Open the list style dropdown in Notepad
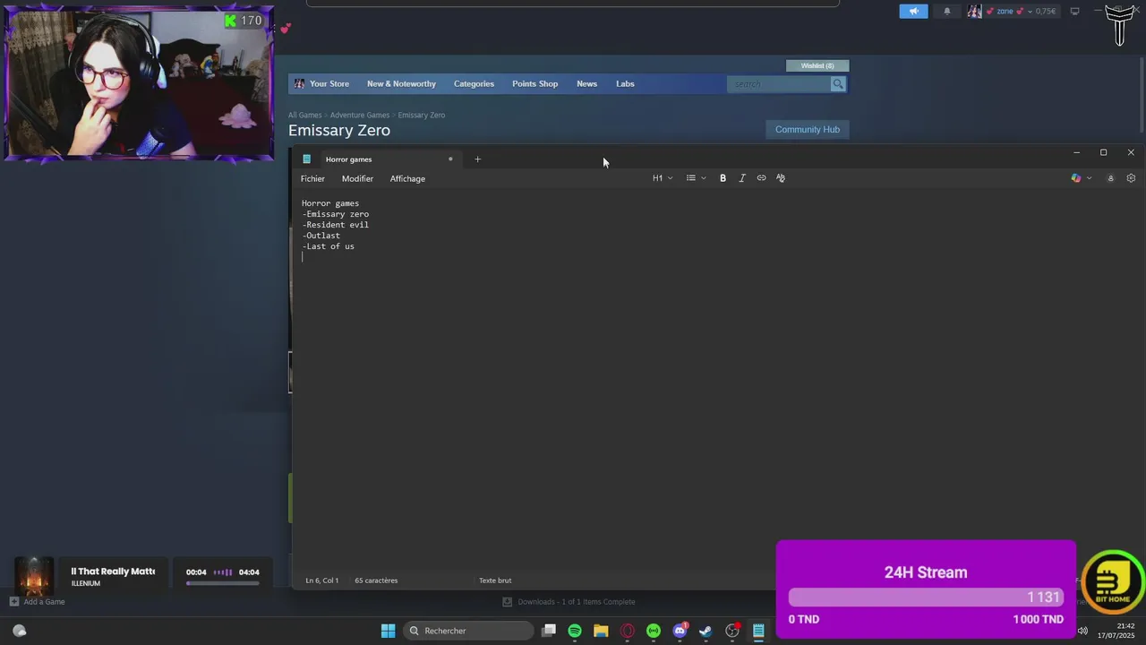The height and width of the screenshot is (645, 1146). pos(696,178)
